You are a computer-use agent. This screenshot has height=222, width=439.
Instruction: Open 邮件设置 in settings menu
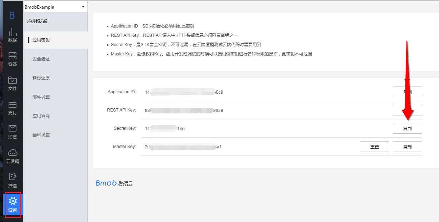coord(41,97)
